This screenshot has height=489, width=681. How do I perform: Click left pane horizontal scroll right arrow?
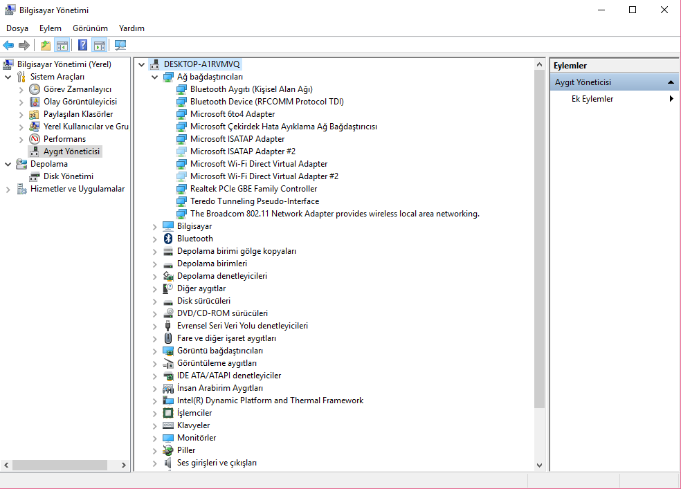[124, 465]
